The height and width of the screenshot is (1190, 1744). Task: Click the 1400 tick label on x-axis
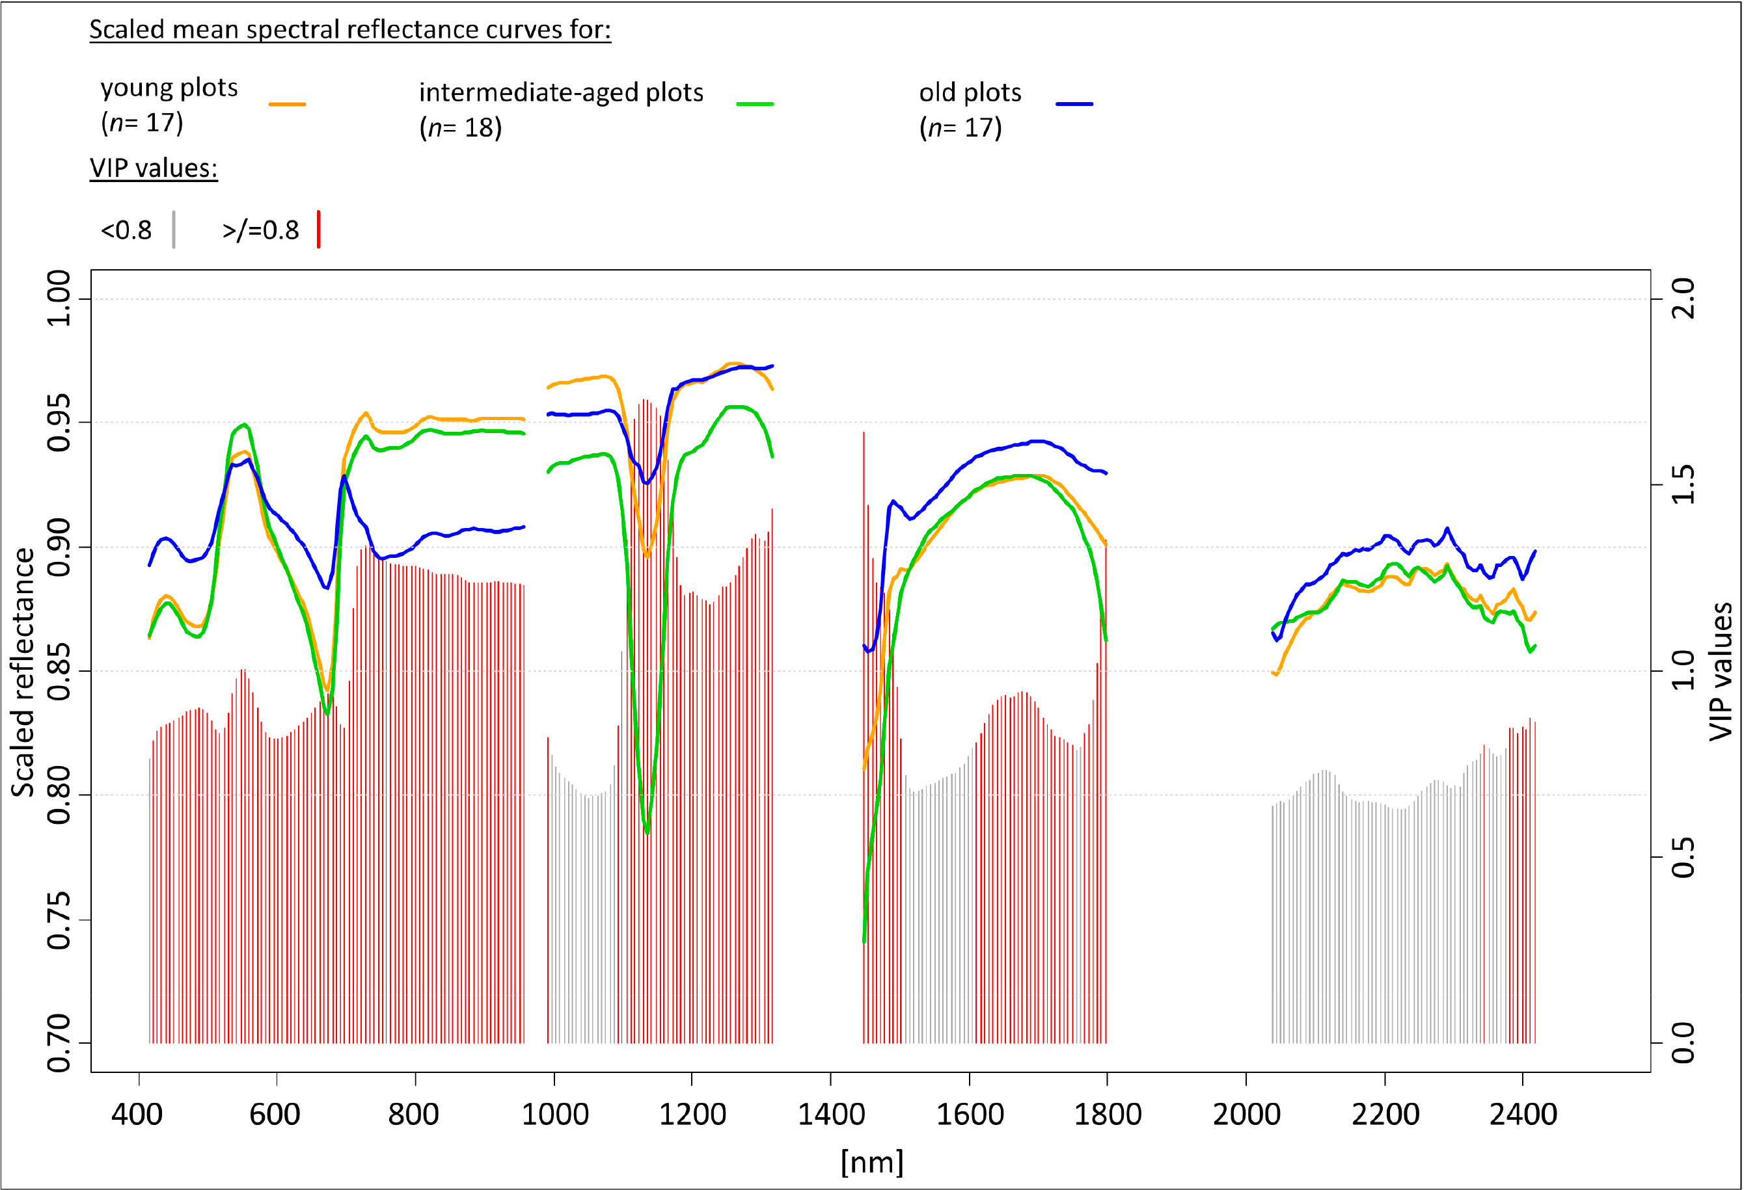[x=831, y=1115]
